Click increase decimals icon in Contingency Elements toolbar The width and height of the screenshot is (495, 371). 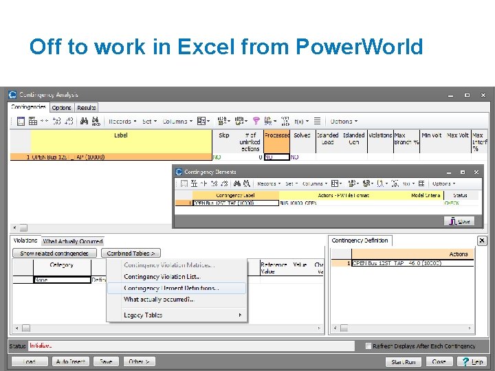[214, 183]
